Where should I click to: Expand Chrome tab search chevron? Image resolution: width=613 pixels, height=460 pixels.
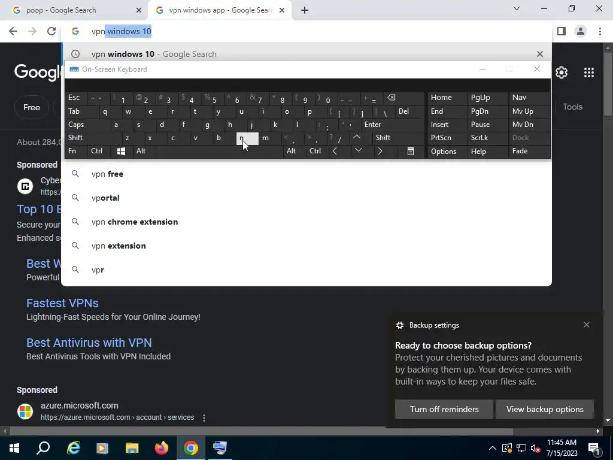(x=517, y=8)
